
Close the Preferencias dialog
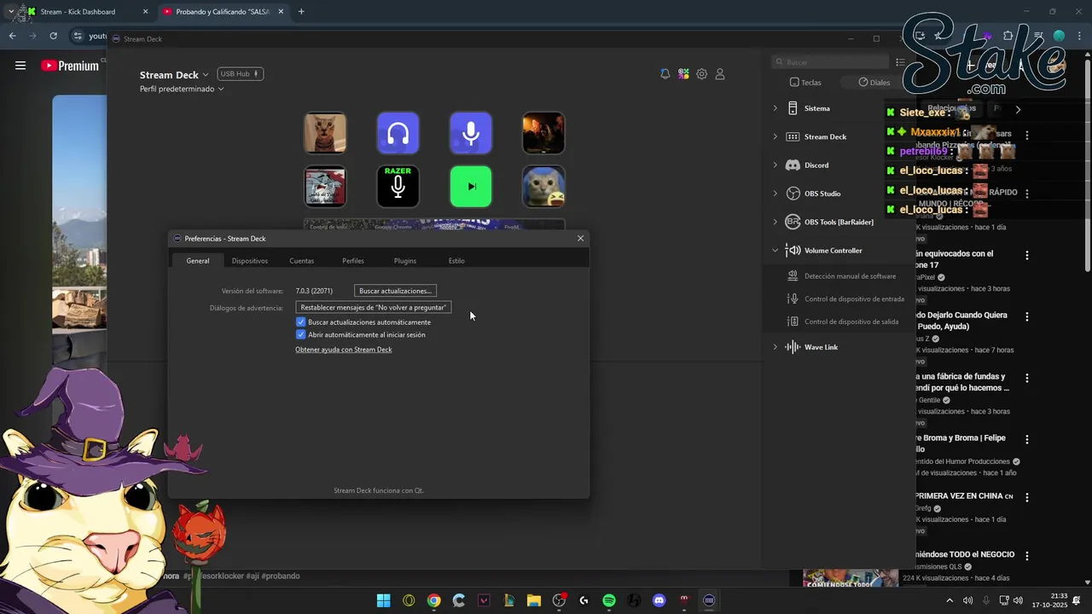(x=580, y=239)
